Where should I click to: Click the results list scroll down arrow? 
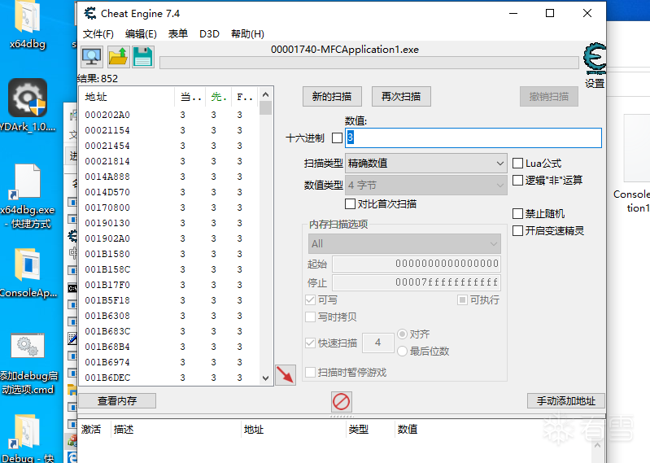tap(266, 378)
